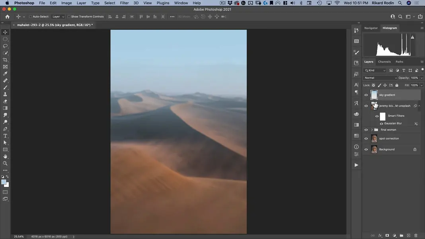425x239 pixels.
Task: Enable Show Transform Controls checkbox
Action: coord(69,17)
